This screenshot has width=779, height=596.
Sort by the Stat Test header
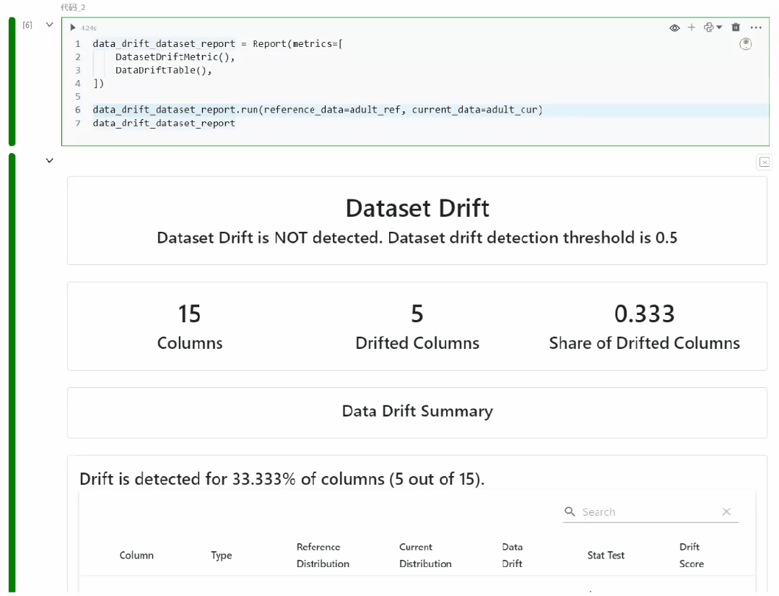click(x=606, y=556)
